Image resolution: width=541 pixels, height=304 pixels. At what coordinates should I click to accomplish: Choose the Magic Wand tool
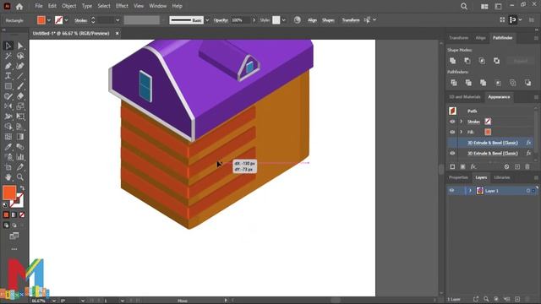[8, 56]
